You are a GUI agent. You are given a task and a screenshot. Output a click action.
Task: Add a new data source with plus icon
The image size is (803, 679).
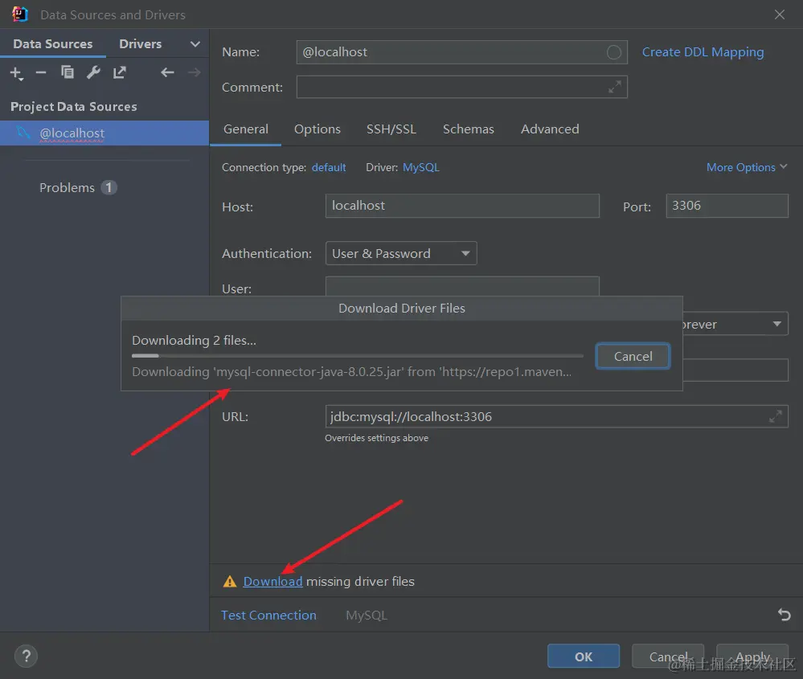coord(16,72)
